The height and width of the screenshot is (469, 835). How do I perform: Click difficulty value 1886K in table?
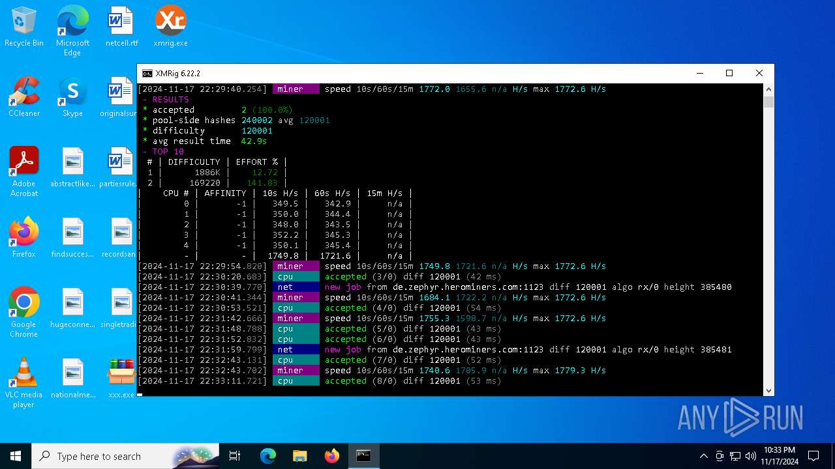pyautogui.click(x=207, y=173)
